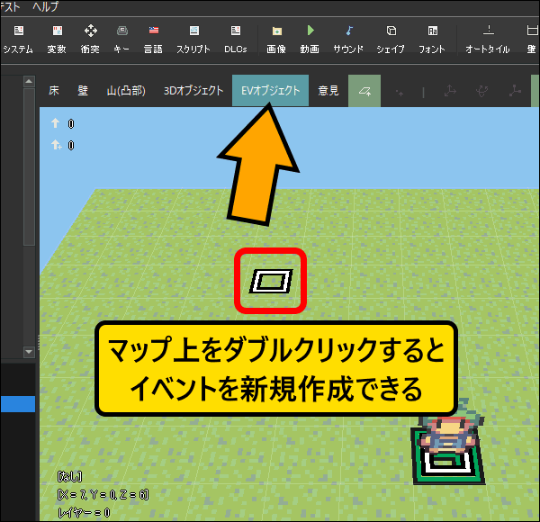Viewport: 540px width, 522px height.
Task: Open the 衝突 (Collisions) manager
Action: 90,39
